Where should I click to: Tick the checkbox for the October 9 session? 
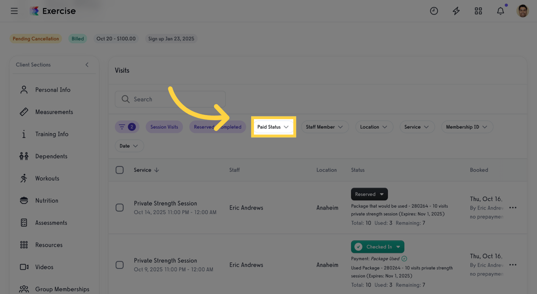coord(120,265)
